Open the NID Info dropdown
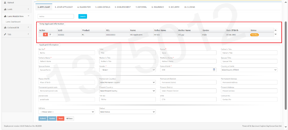Screen dimensions: 288x130 pyautogui.click(x=66, y=112)
